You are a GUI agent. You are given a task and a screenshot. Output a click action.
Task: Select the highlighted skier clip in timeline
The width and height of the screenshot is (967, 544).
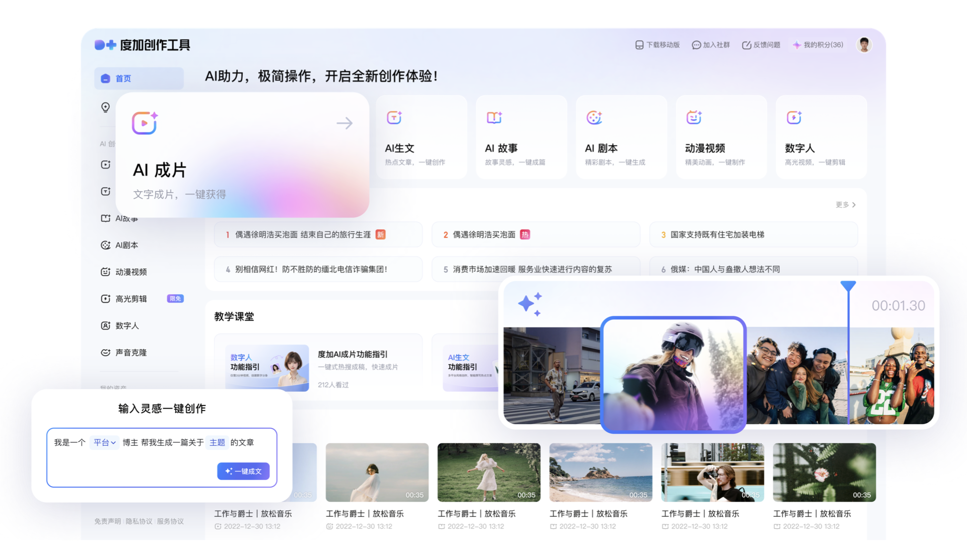(673, 375)
